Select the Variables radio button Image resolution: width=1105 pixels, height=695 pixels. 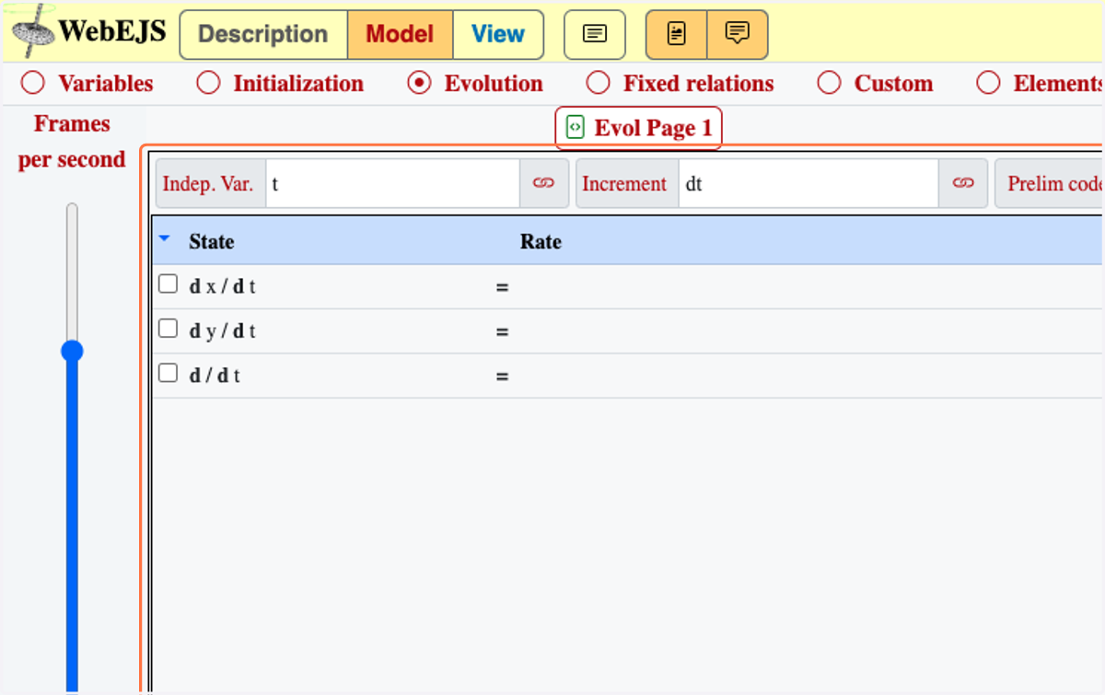pyautogui.click(x=33, y=83)
